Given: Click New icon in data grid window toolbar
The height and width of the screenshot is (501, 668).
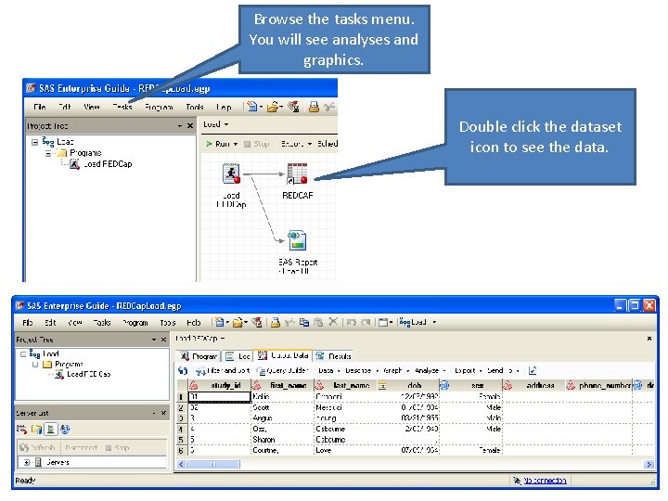Looking at the screenshot, I should tap(219, 322).
